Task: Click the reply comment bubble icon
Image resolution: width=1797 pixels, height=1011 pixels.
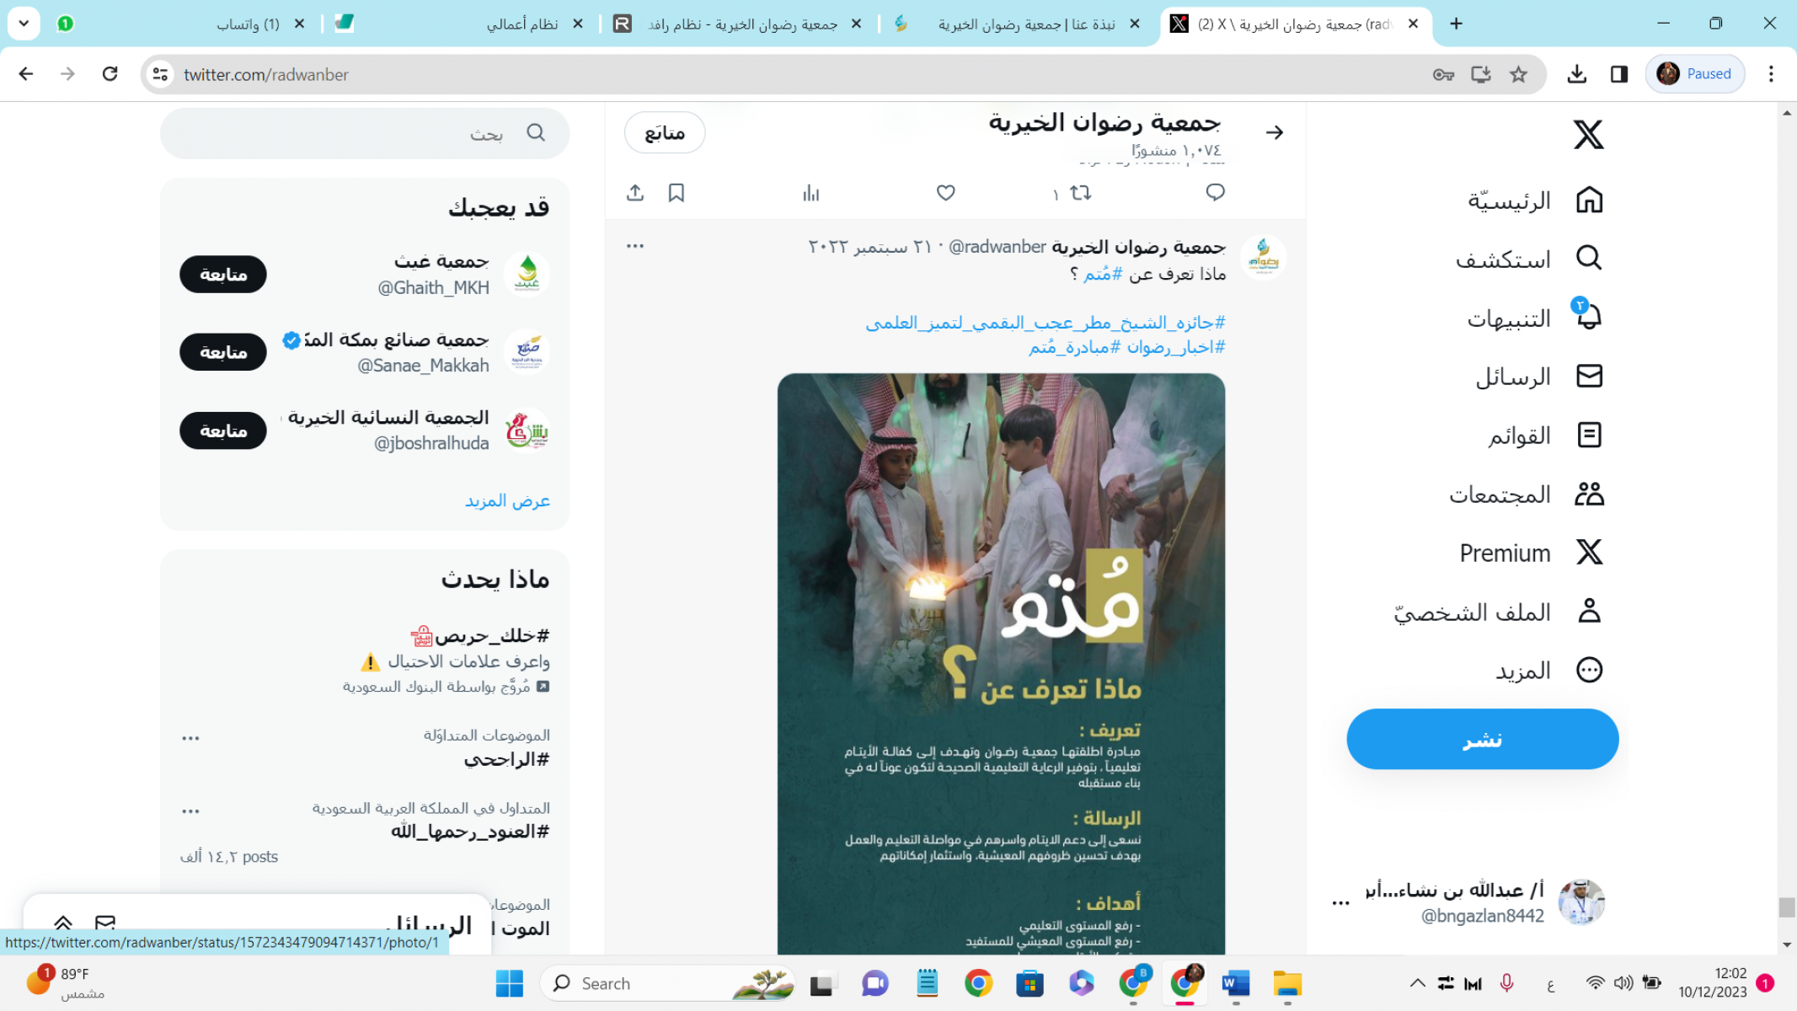Action: click(x=1215, y=193)
